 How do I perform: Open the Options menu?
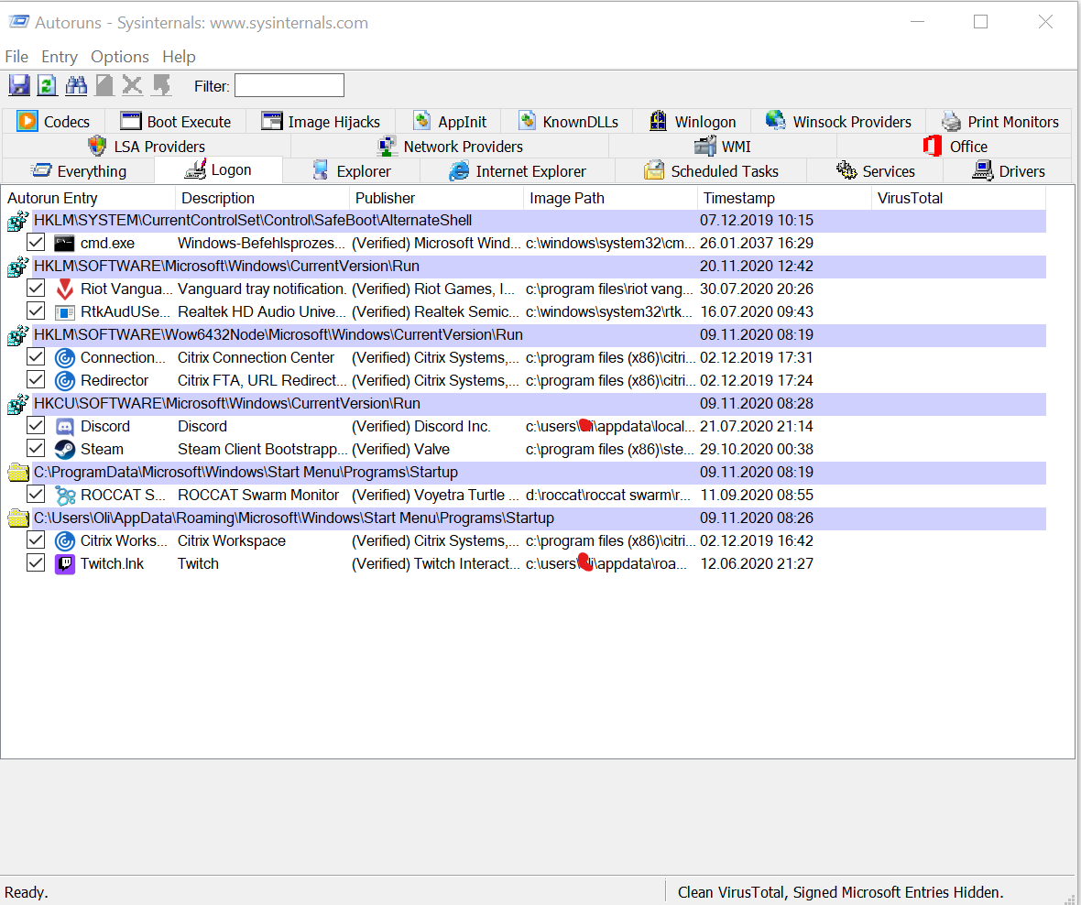pyautogui.click(x=120, y=57)
